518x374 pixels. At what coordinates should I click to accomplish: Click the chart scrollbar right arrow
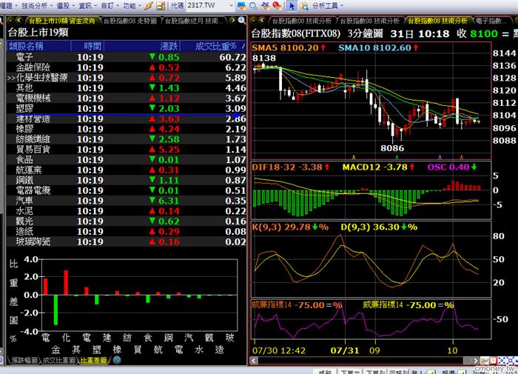click(x=475, y=361)
